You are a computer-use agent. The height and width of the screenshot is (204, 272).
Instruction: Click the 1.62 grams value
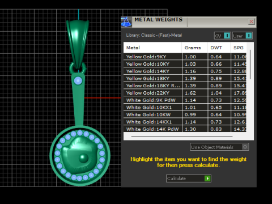[x=190, y=93]
